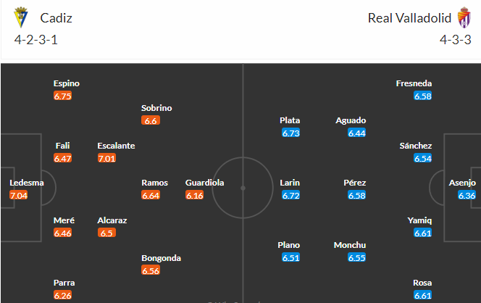Click the Valladolid 4-3-3 formation label
Screen dimensions: 481x303
[455, 40]
